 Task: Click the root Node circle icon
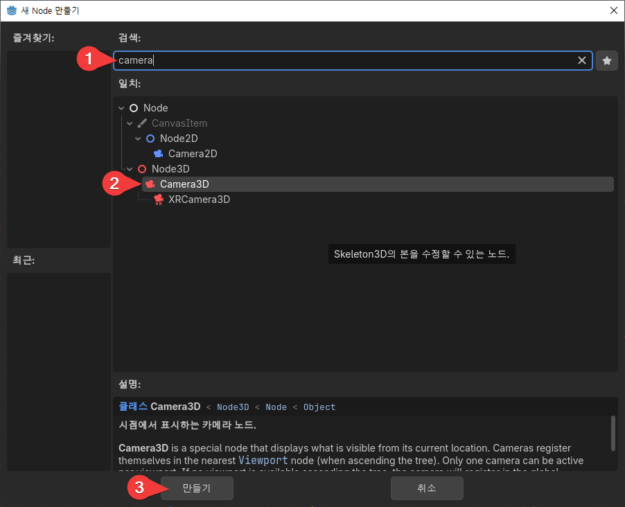[x=134, y=108]
